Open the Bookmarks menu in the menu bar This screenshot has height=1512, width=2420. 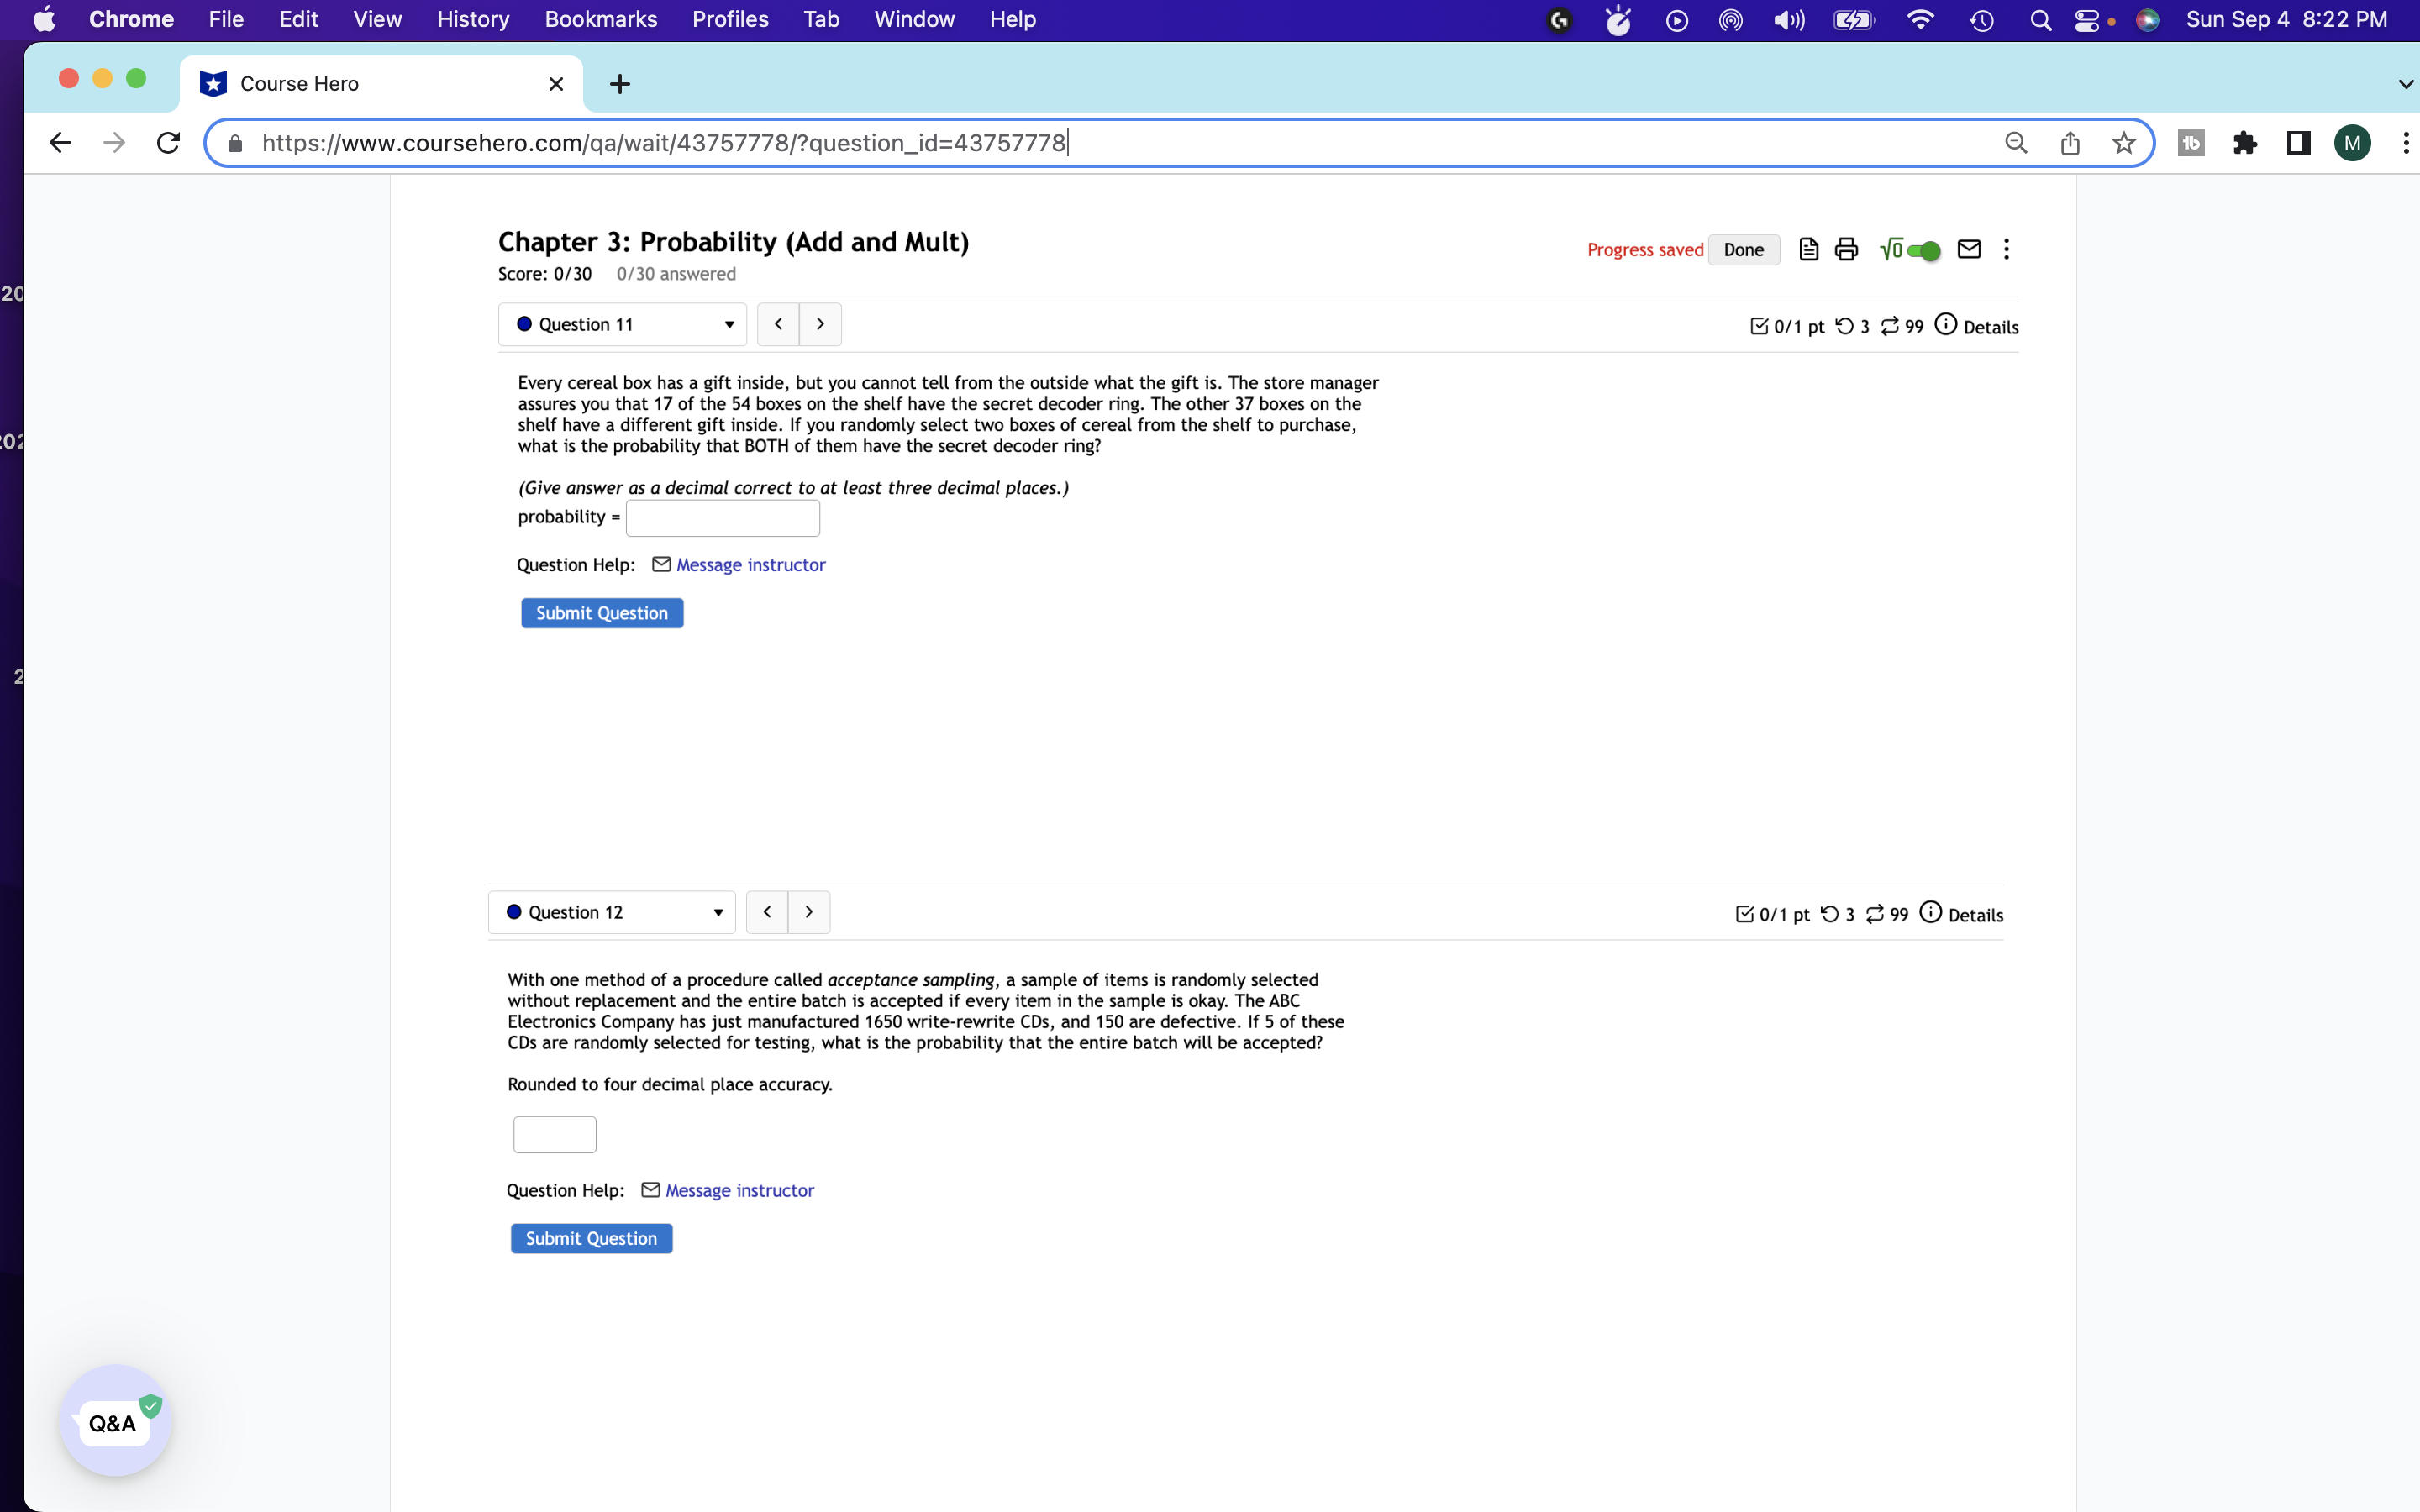[x=600, y=19]
